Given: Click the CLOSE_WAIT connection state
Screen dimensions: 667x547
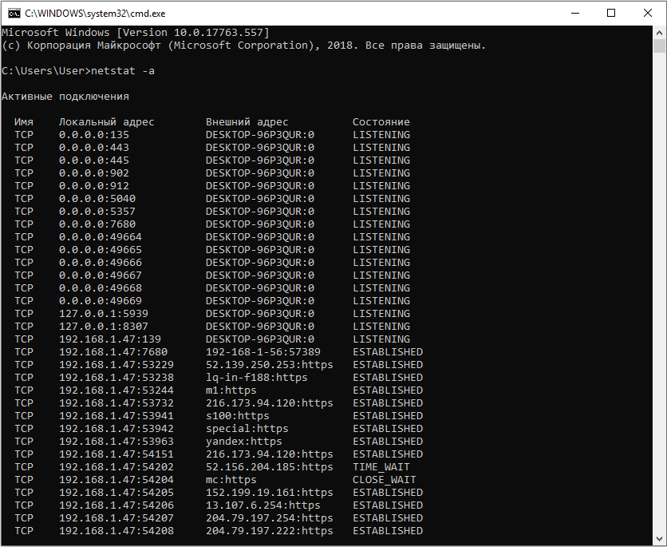Looking at the screenshot, I should pos(384,480).
